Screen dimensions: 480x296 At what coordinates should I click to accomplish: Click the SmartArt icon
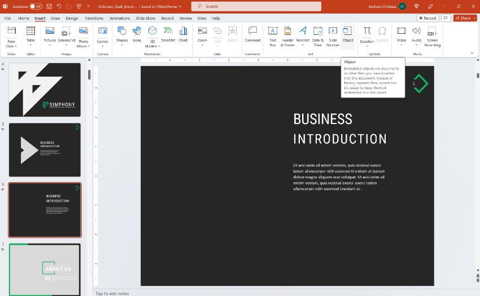(168, 34)
